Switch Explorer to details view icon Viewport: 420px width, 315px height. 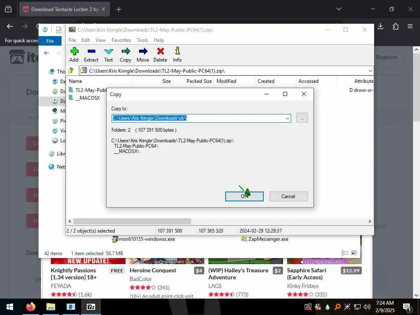pyautogui.click(x=345, y=253)
